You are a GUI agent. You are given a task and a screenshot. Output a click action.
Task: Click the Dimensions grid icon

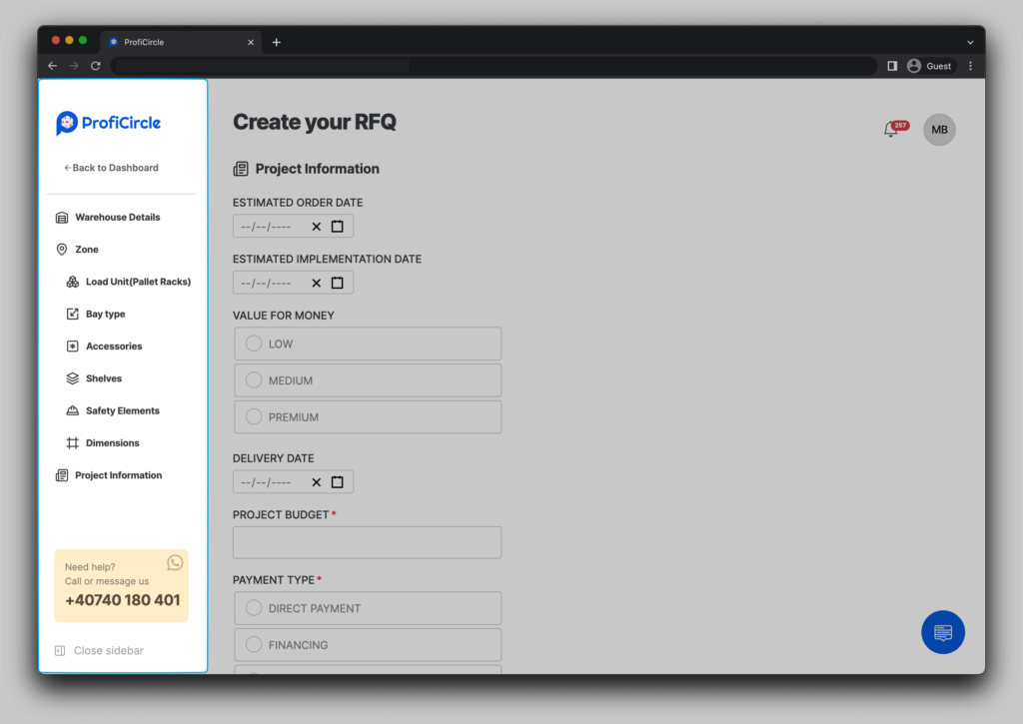(72, 442)
